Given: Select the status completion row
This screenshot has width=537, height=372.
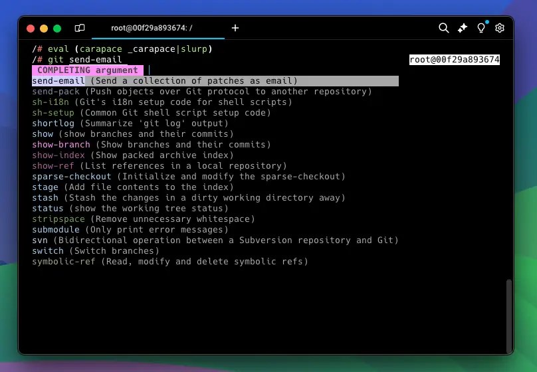Looking at the screenshot, I should pos(130,208).
